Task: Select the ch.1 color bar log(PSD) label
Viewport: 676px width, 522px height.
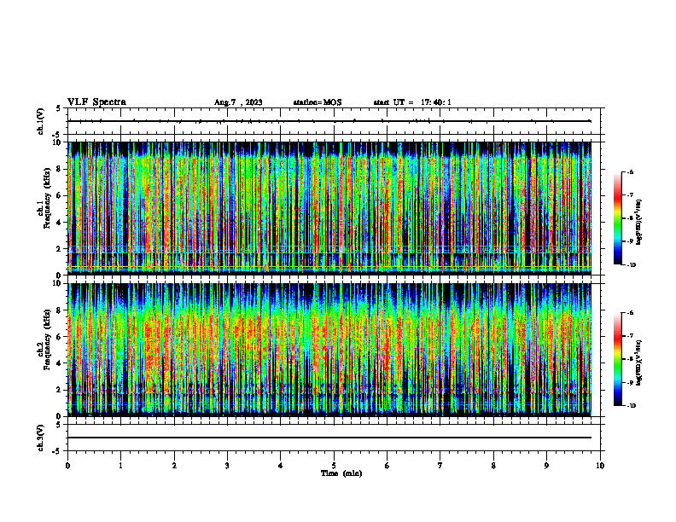Action: (639, 223)
